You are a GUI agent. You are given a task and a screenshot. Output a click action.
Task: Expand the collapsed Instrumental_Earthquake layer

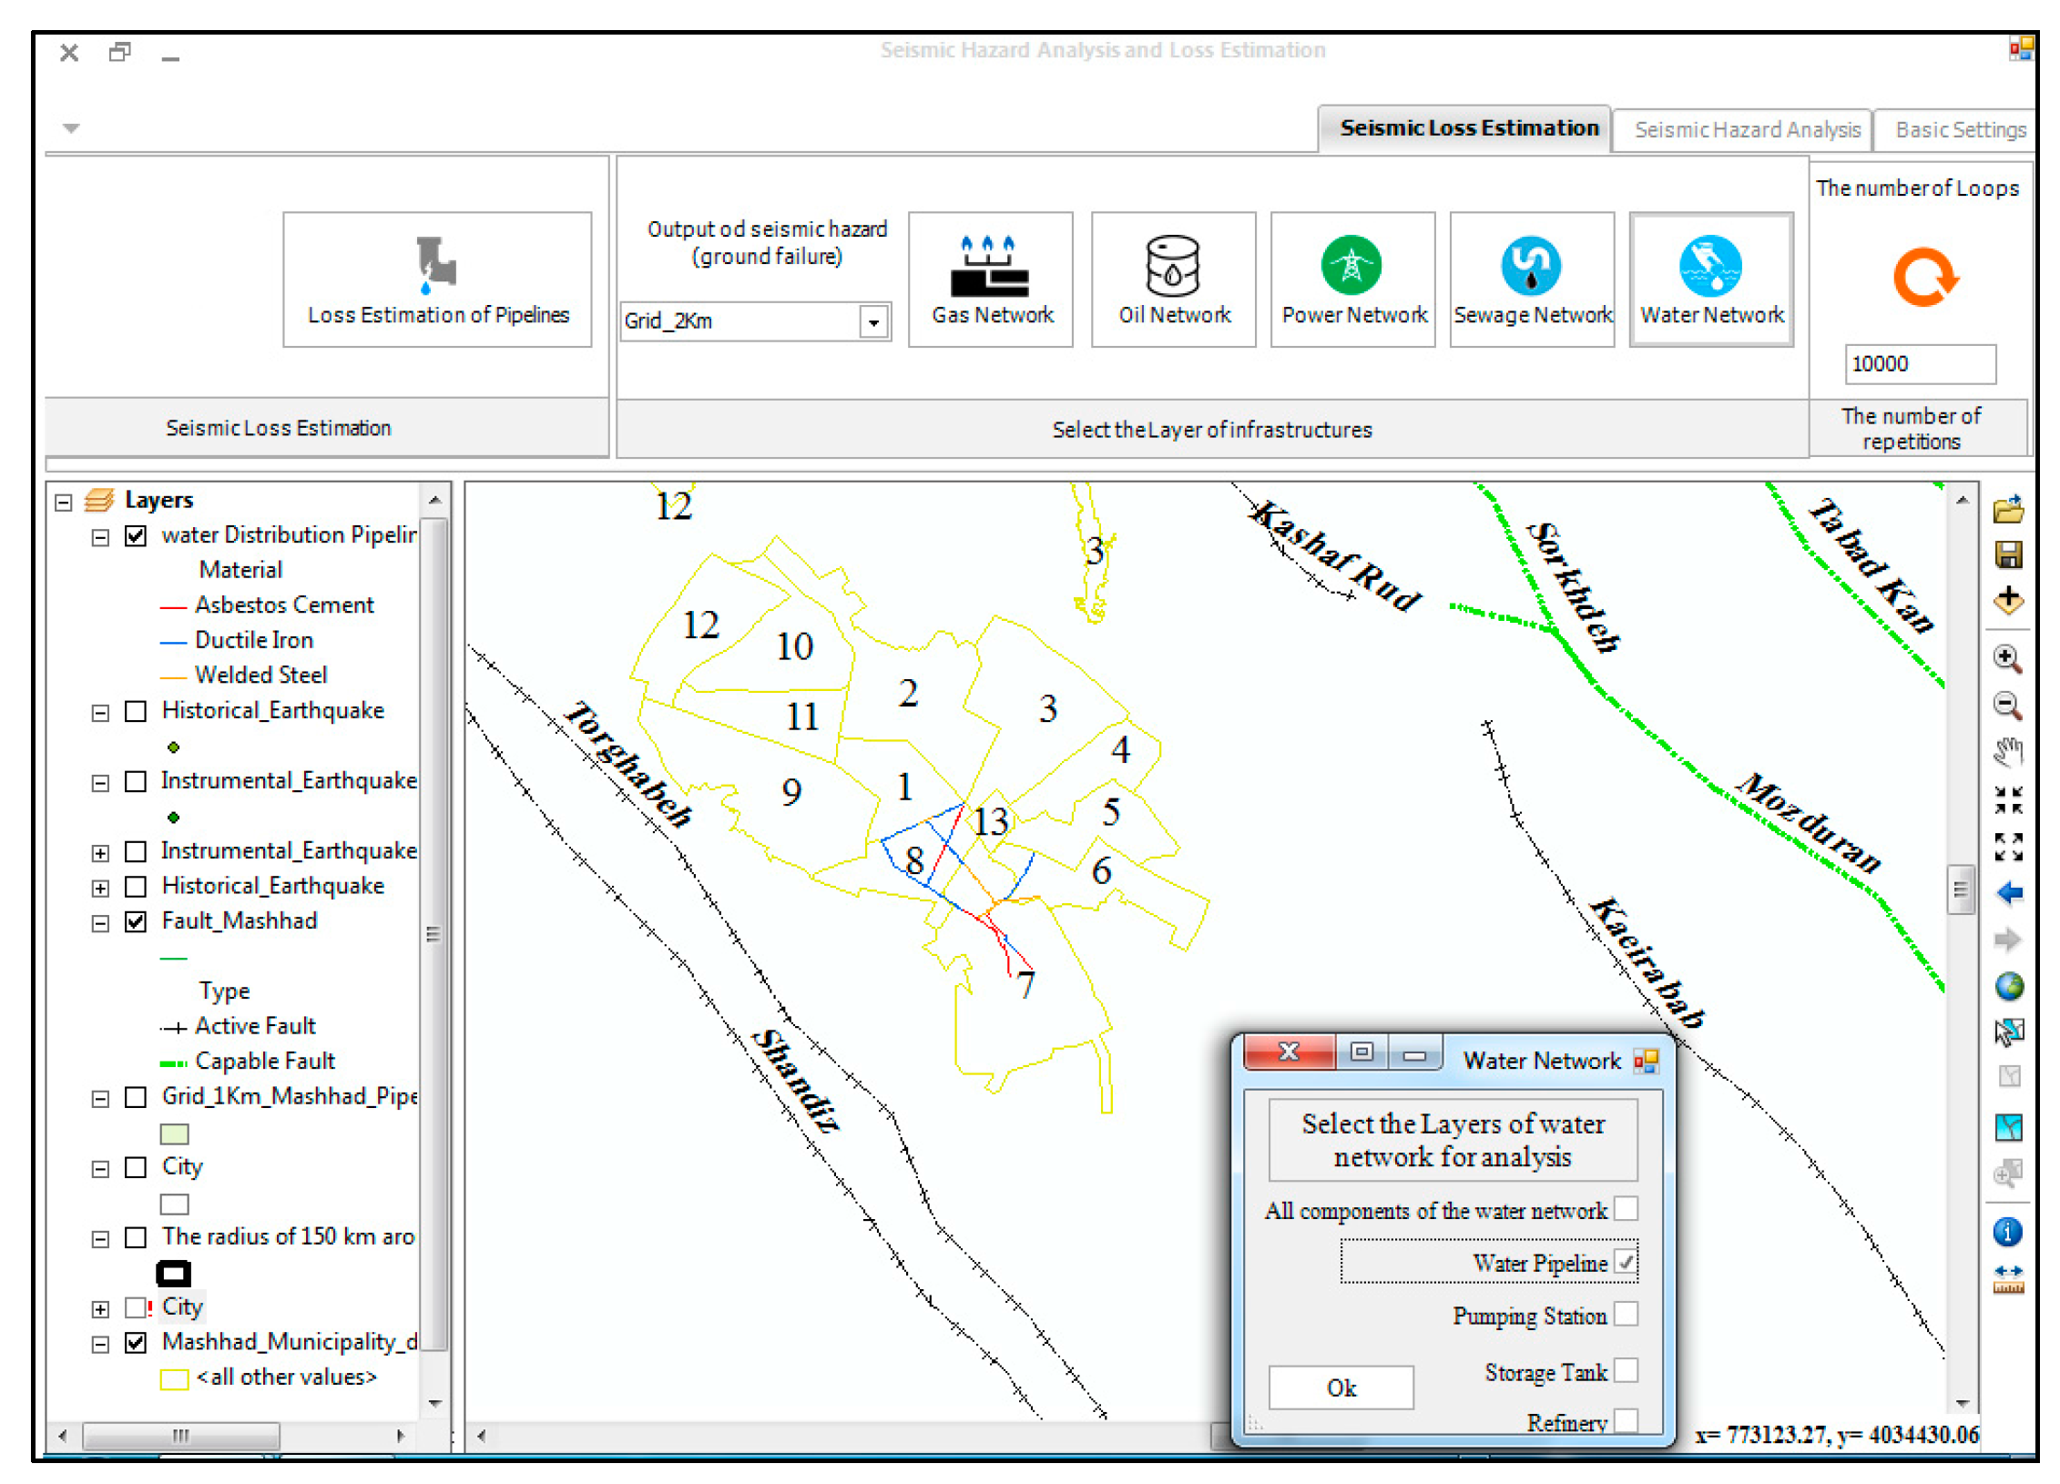coord(100,853)
